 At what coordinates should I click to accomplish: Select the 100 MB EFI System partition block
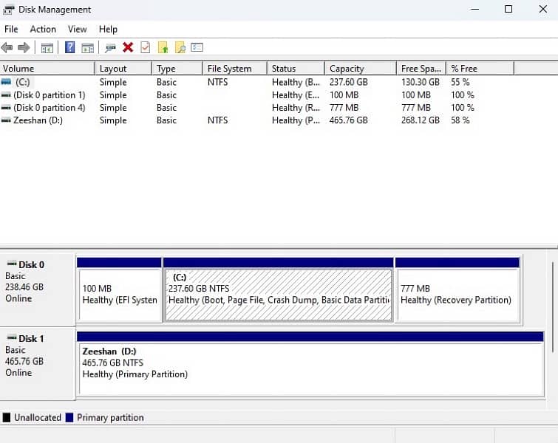tap(119, 294)
